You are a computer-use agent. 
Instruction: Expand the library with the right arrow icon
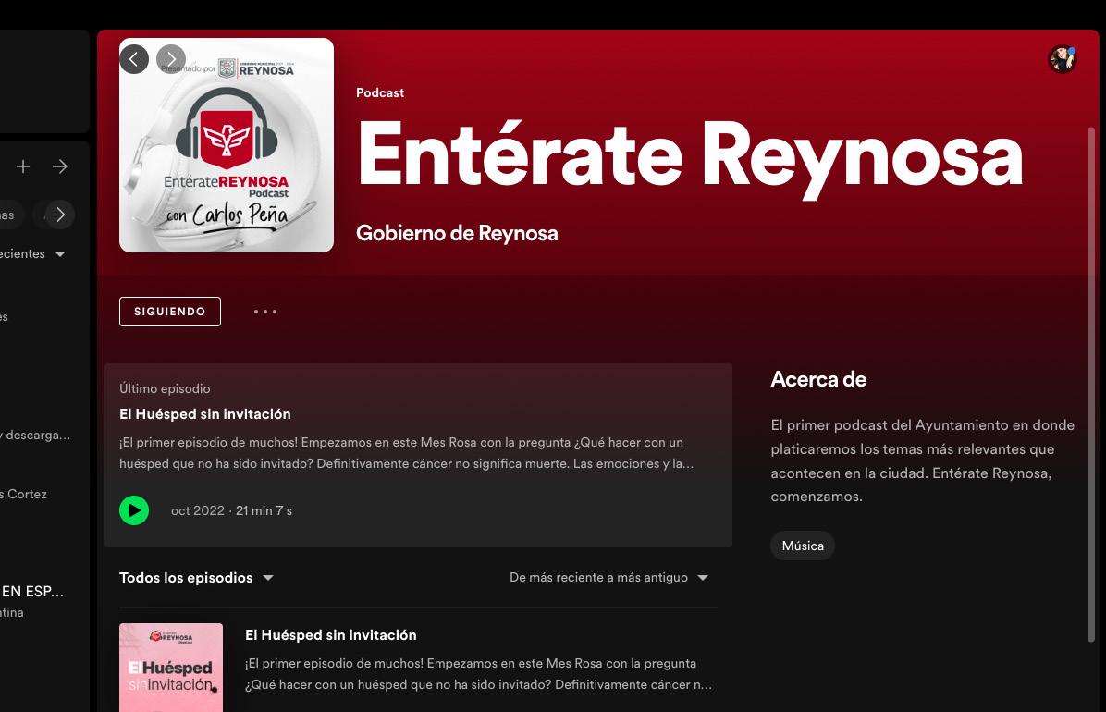pos(60,166)
